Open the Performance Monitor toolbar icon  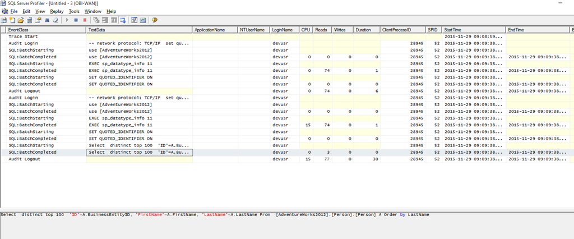click(x=143, y=20)
